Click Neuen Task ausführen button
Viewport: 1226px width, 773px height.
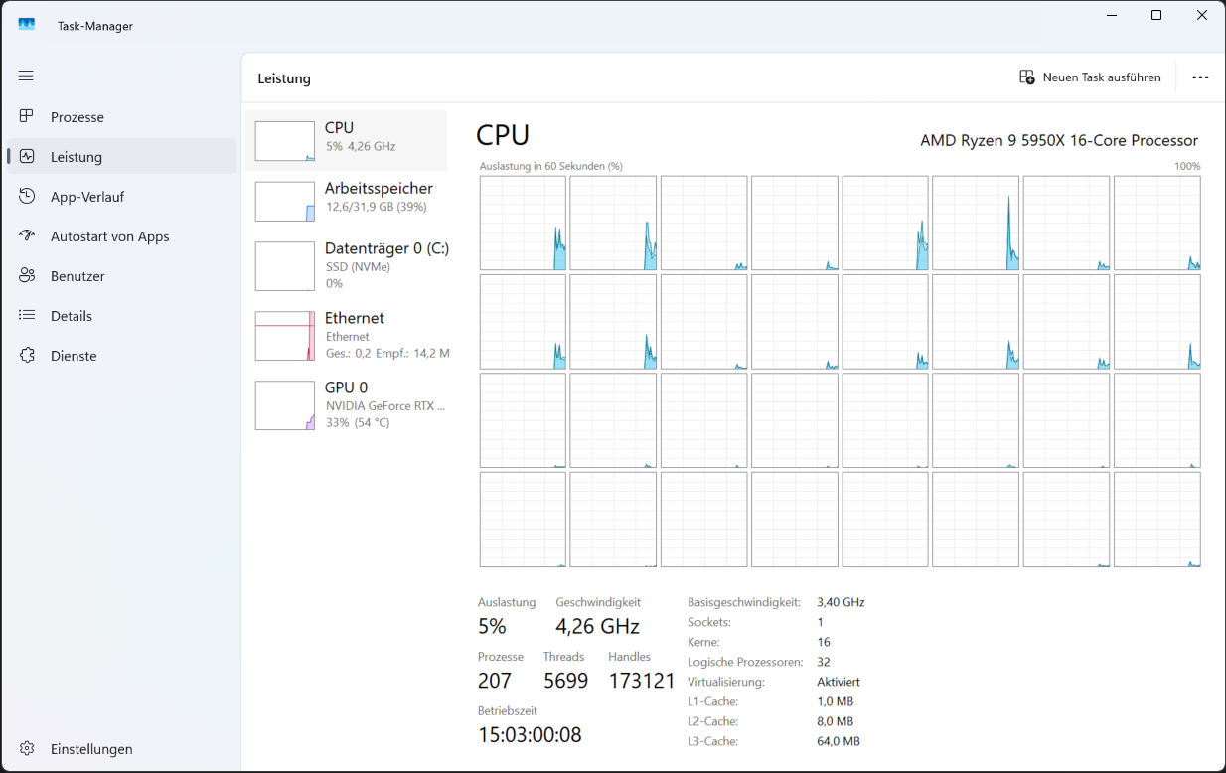[x=1091, y=77]
